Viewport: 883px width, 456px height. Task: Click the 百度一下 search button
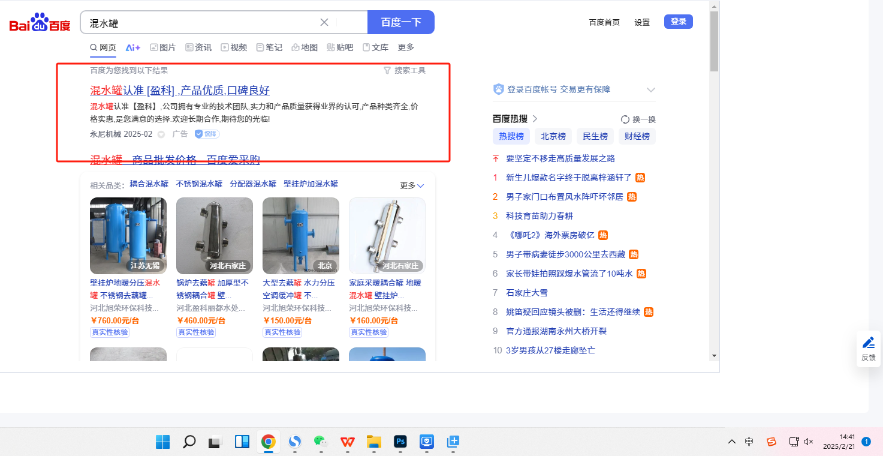pos(401,22)
